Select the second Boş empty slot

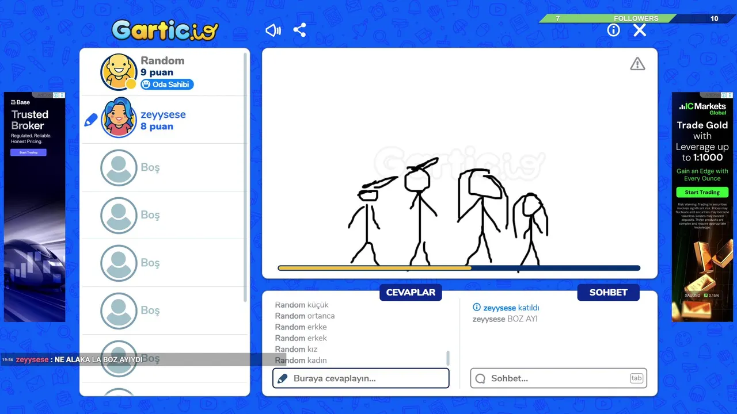pyautogui.click(x=164, y=215)
